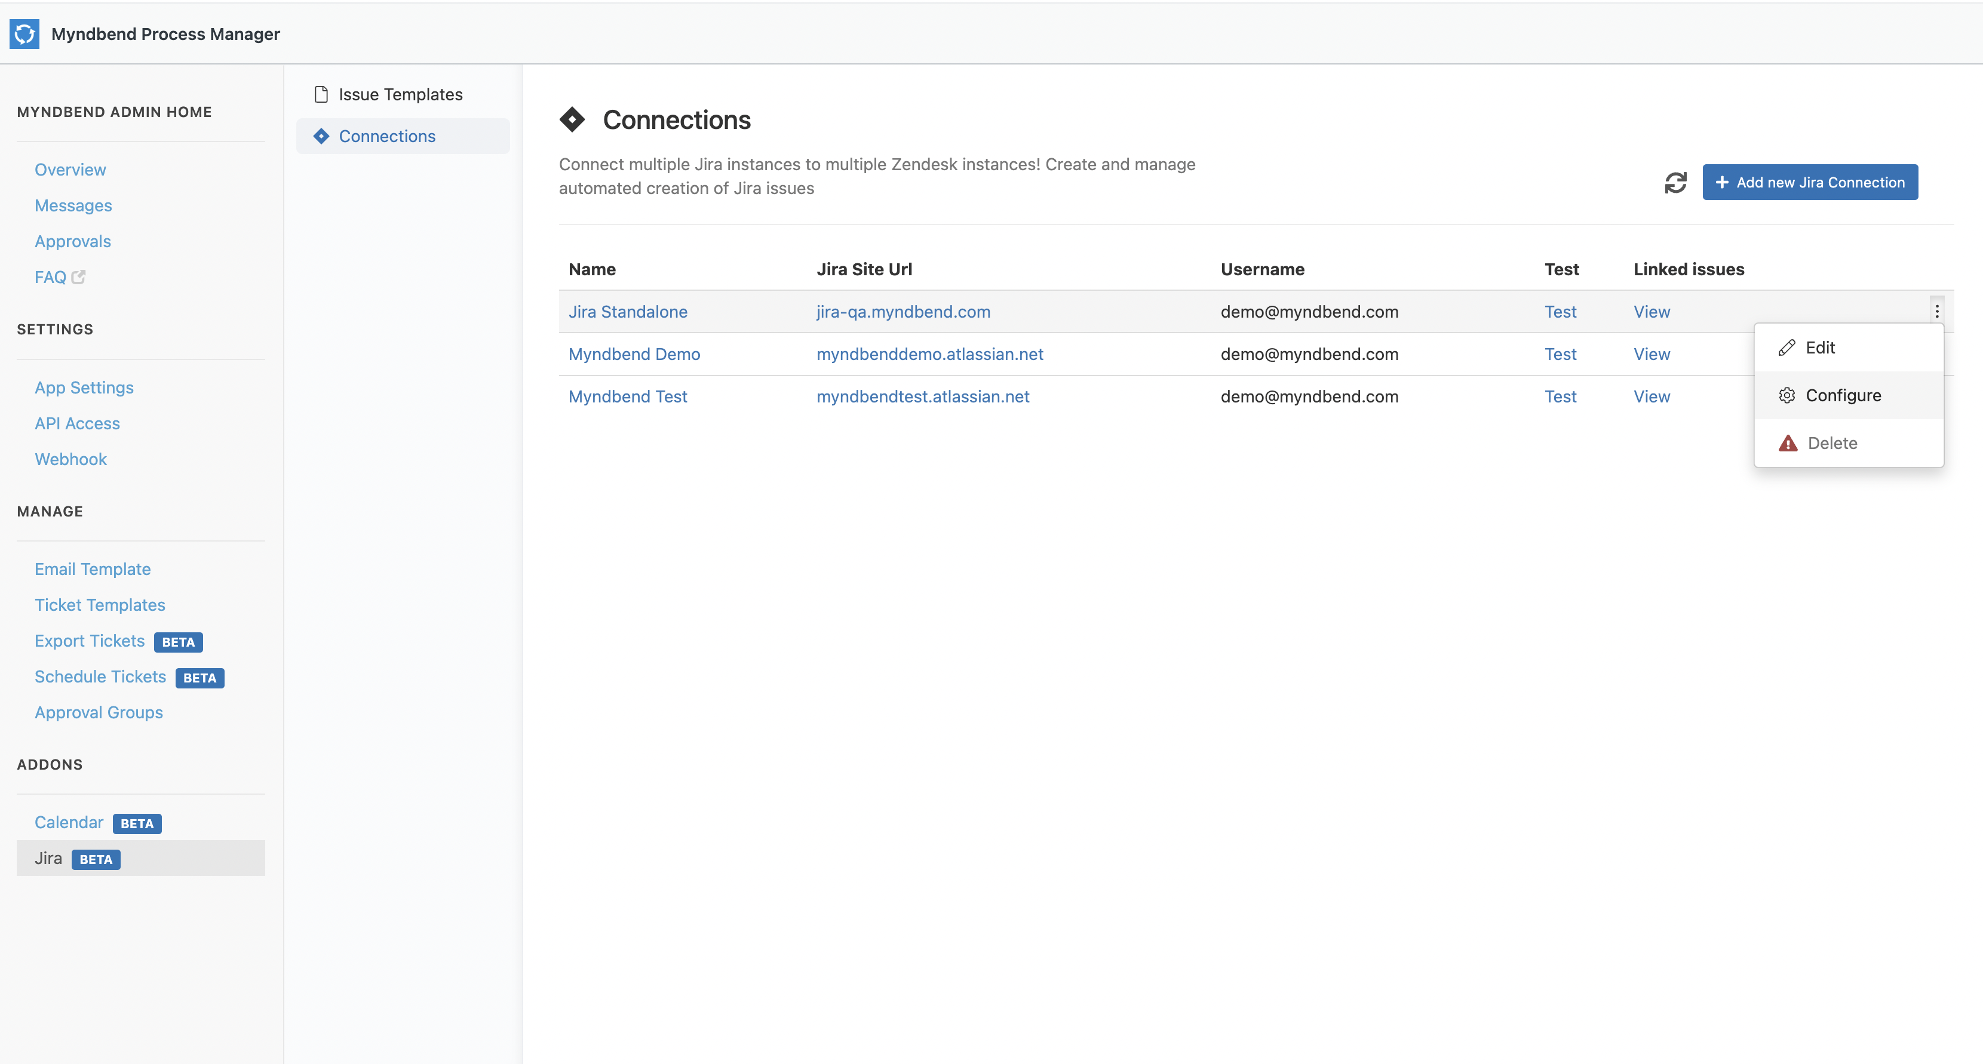This screenshot has width=1983, height=1064.
Task: Select Configure from the context menu
Action: (1843, 395)
